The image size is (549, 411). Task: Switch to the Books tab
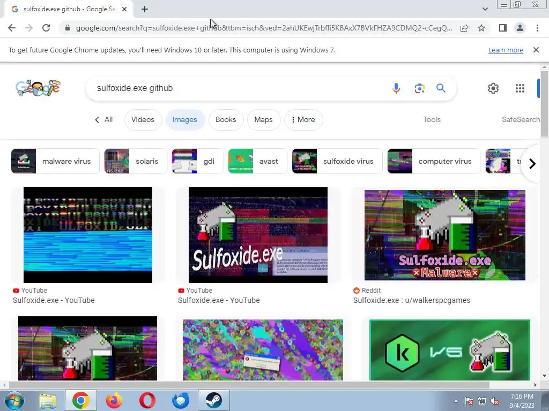pos(226,119)
